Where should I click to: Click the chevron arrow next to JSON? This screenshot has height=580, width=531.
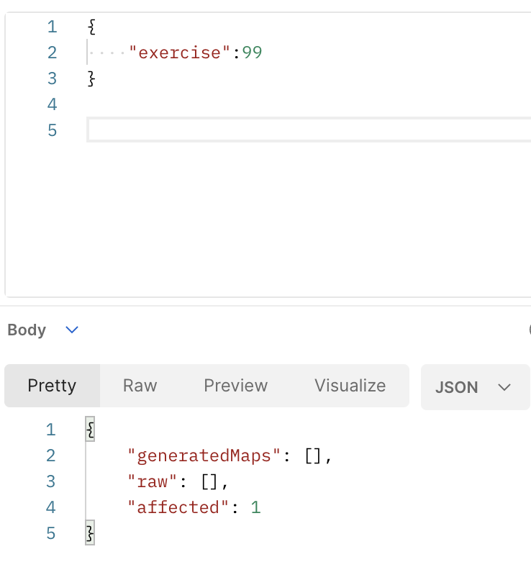coord(504,387)
